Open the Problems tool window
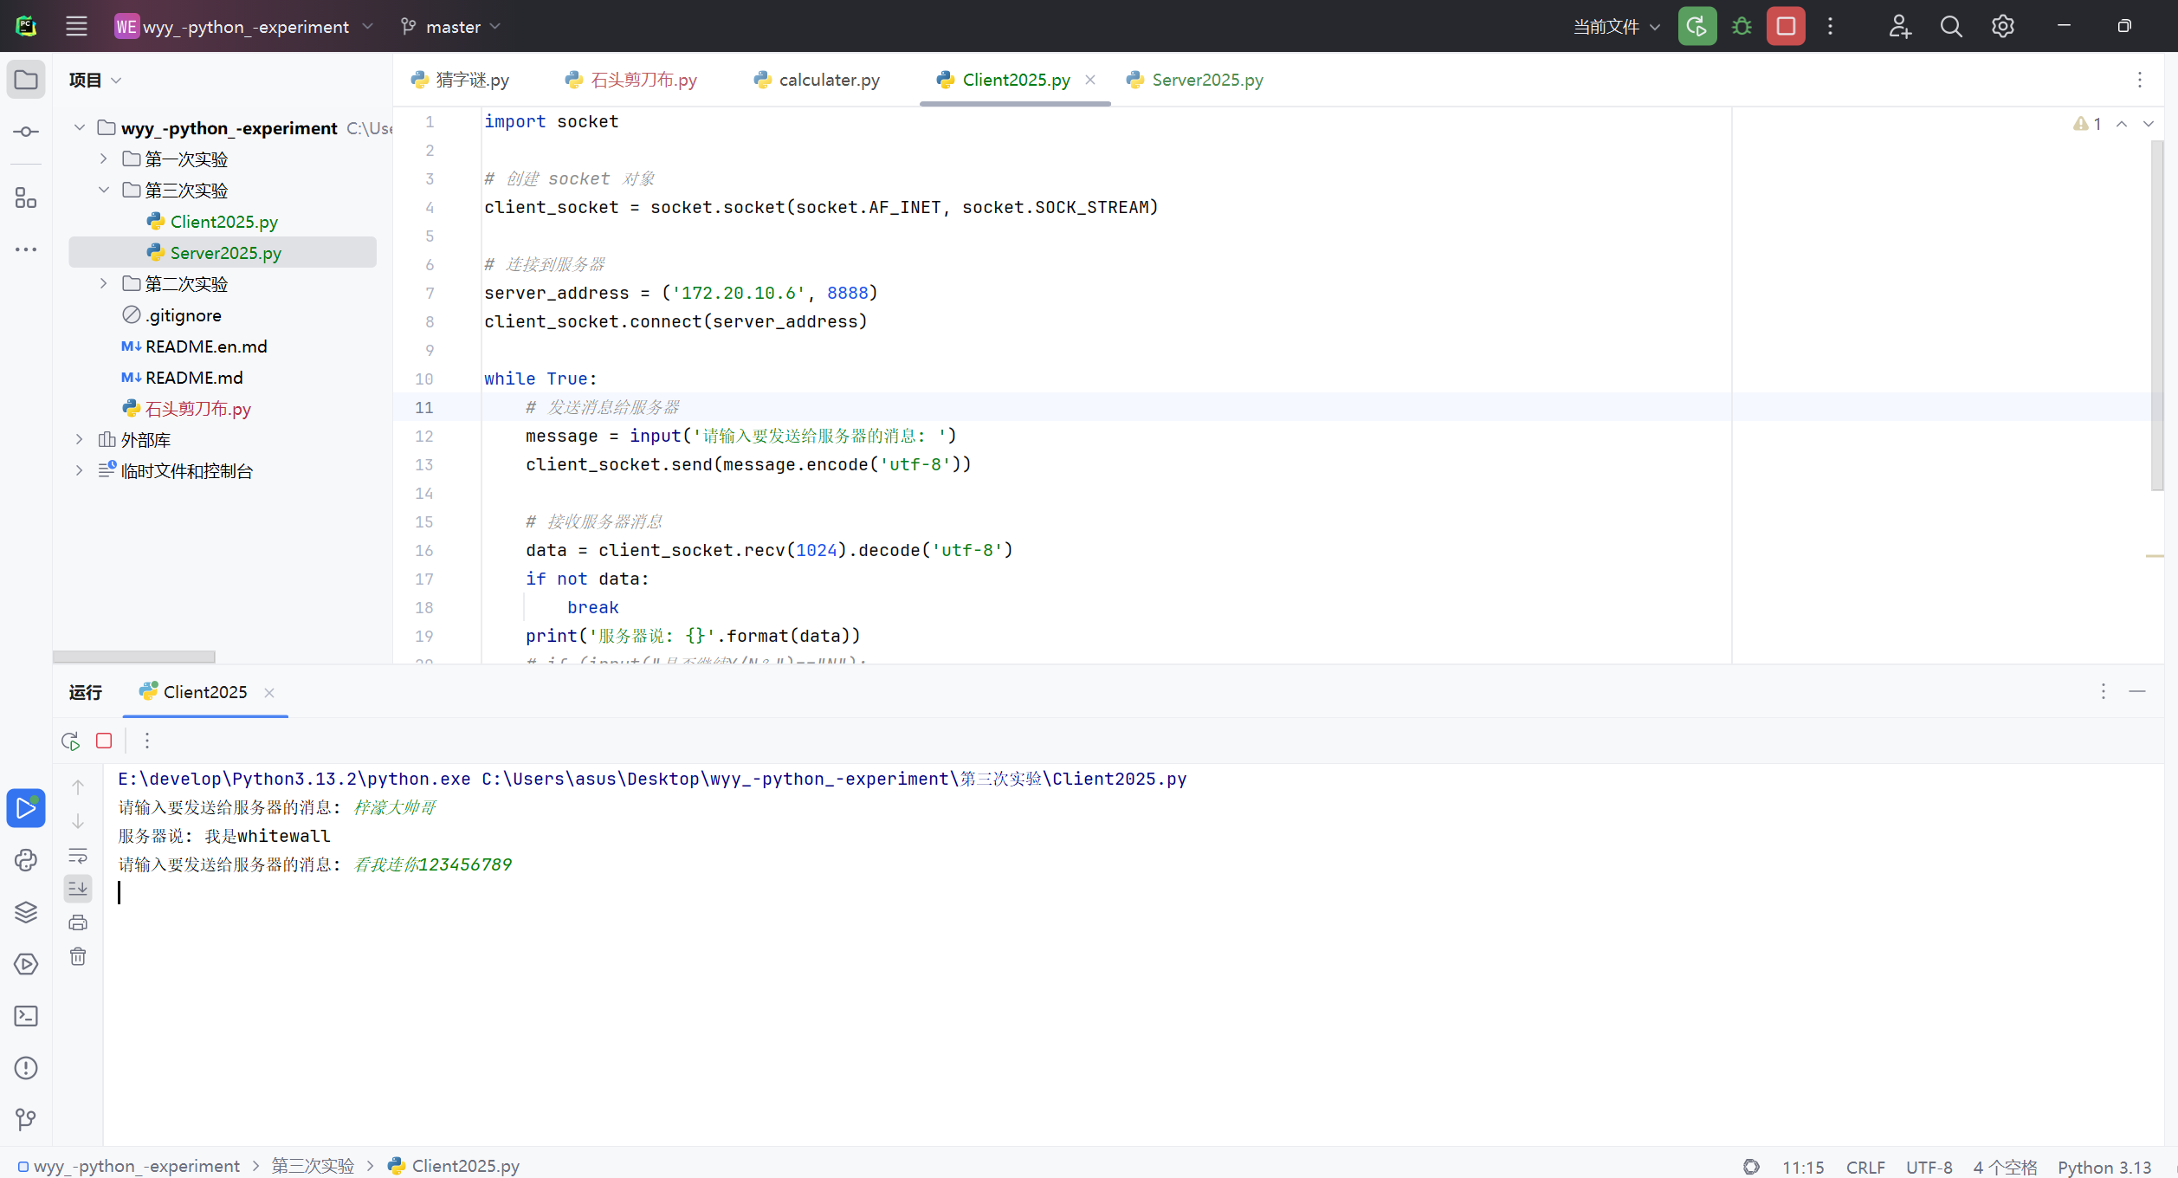Viewport: 2178px width, 1178px height. point(26,1068)
